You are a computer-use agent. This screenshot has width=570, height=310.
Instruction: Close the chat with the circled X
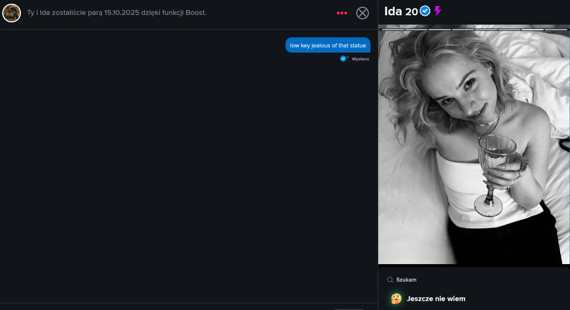(363, 13)
